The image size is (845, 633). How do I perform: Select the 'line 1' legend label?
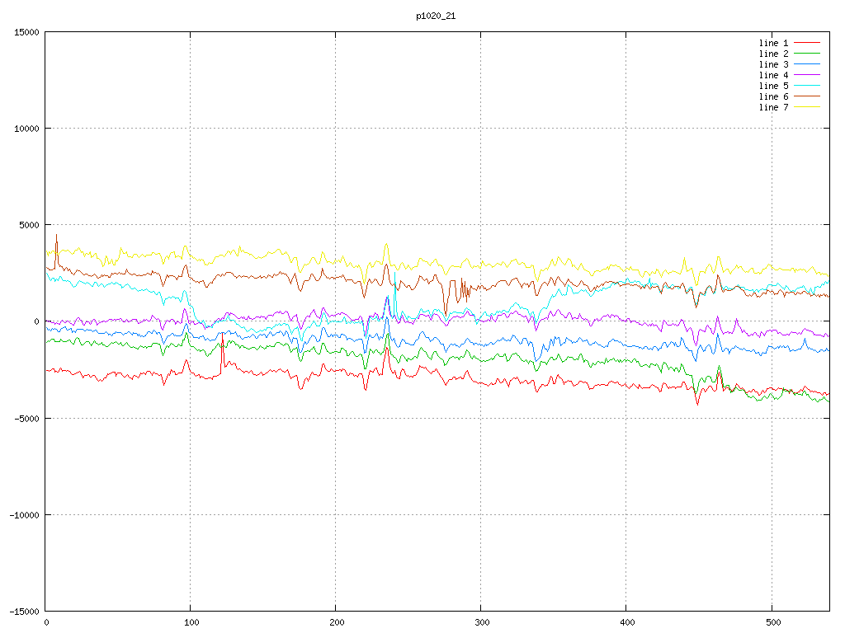pyautogui.click(x=773, y=43)
